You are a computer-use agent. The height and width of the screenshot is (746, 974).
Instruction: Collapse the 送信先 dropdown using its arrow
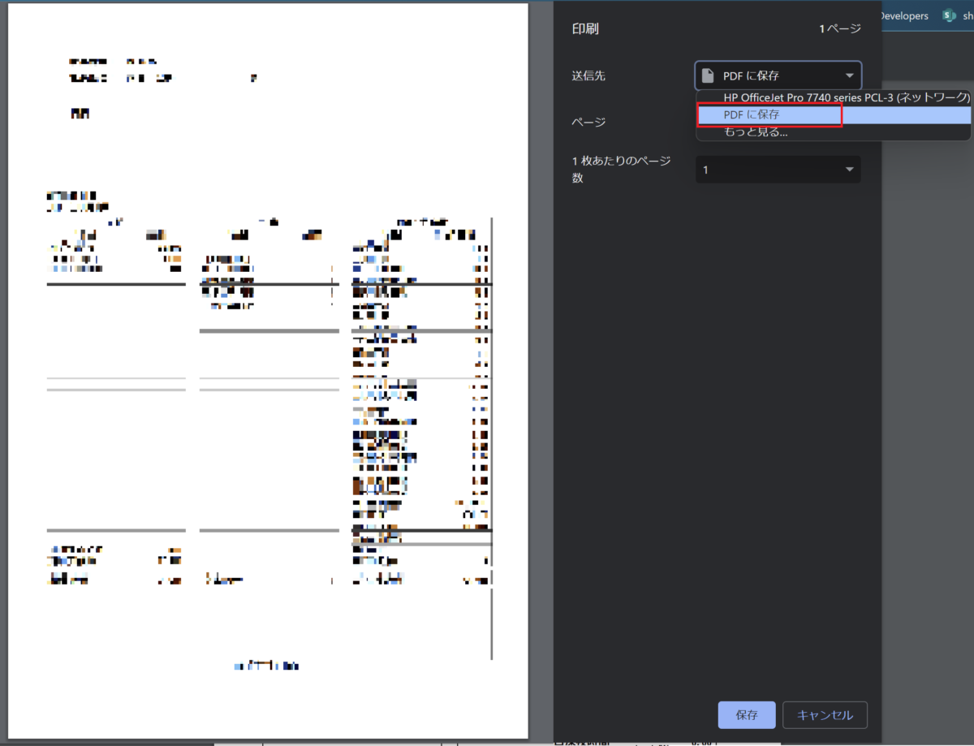849,75
